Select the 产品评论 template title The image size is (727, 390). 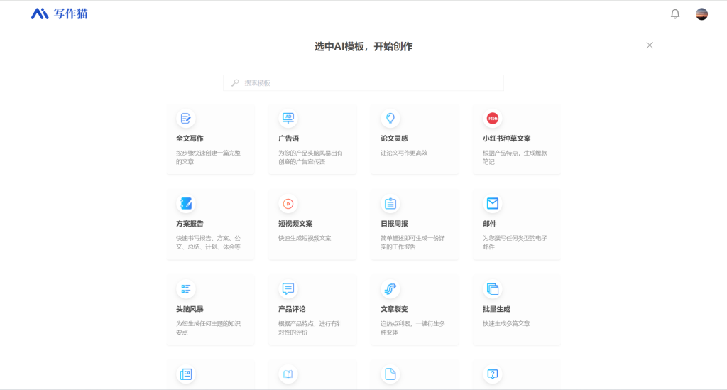pyautogui.click(x=292, y=309)
